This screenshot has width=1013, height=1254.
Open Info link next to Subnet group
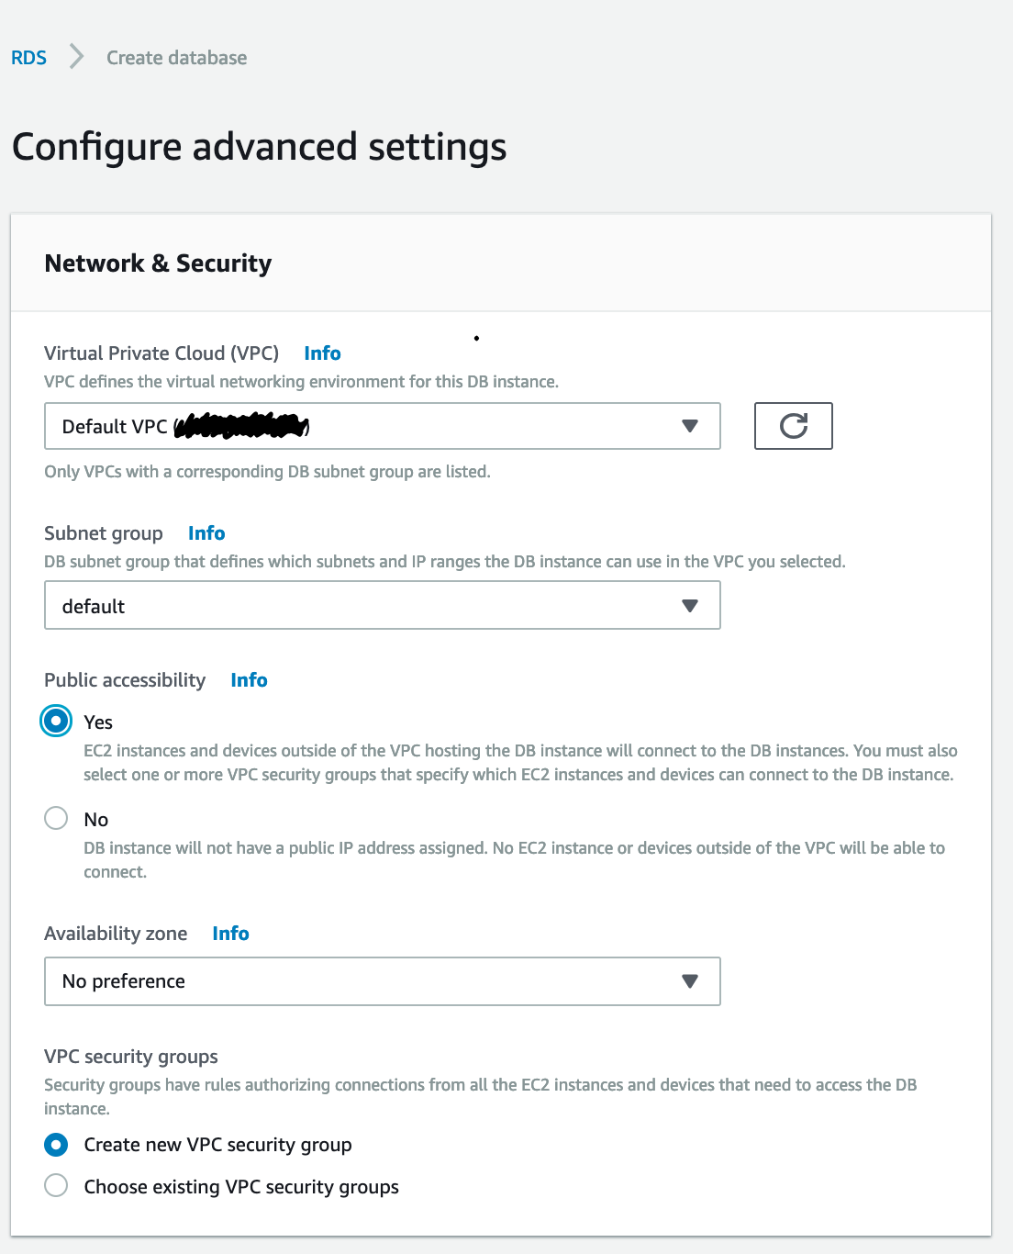click(206, 533)
